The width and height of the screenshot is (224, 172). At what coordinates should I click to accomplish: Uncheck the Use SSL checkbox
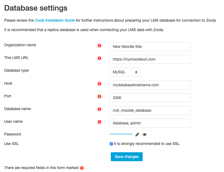[x=111, y=144]
